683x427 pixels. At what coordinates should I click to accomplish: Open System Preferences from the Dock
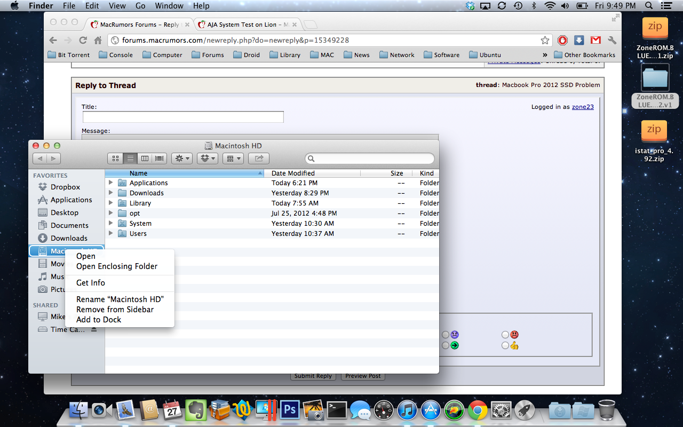click(x=501, y=410)
